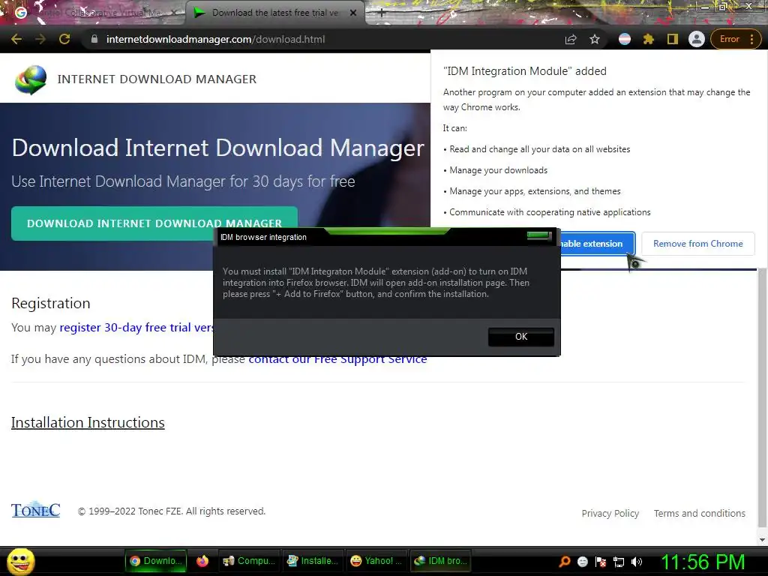Click the network computer tray icon
The height and width of the screenshot is (576, 768).
(x=619, y=562)
